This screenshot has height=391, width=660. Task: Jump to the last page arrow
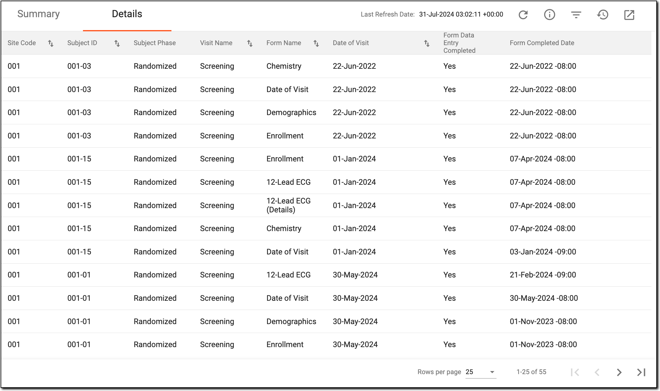(641, 372)
